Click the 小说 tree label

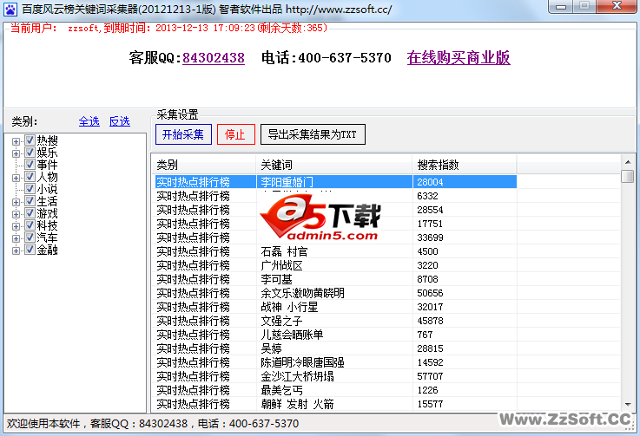click(x=48, y=189)
